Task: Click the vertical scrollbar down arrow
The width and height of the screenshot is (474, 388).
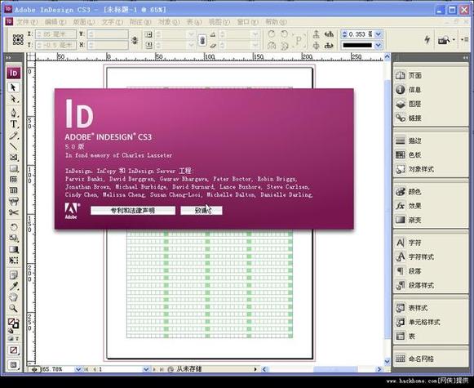Action: point(388,362)
